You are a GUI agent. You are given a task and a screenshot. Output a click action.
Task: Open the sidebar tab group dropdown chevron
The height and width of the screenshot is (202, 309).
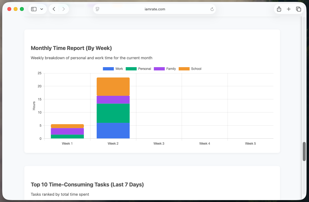(x=42, y=9)
